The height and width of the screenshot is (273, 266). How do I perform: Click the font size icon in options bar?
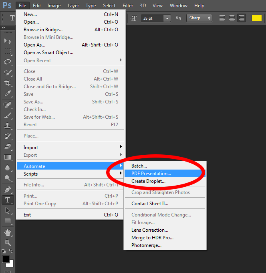pyautogui.click(x=134, y=18)
